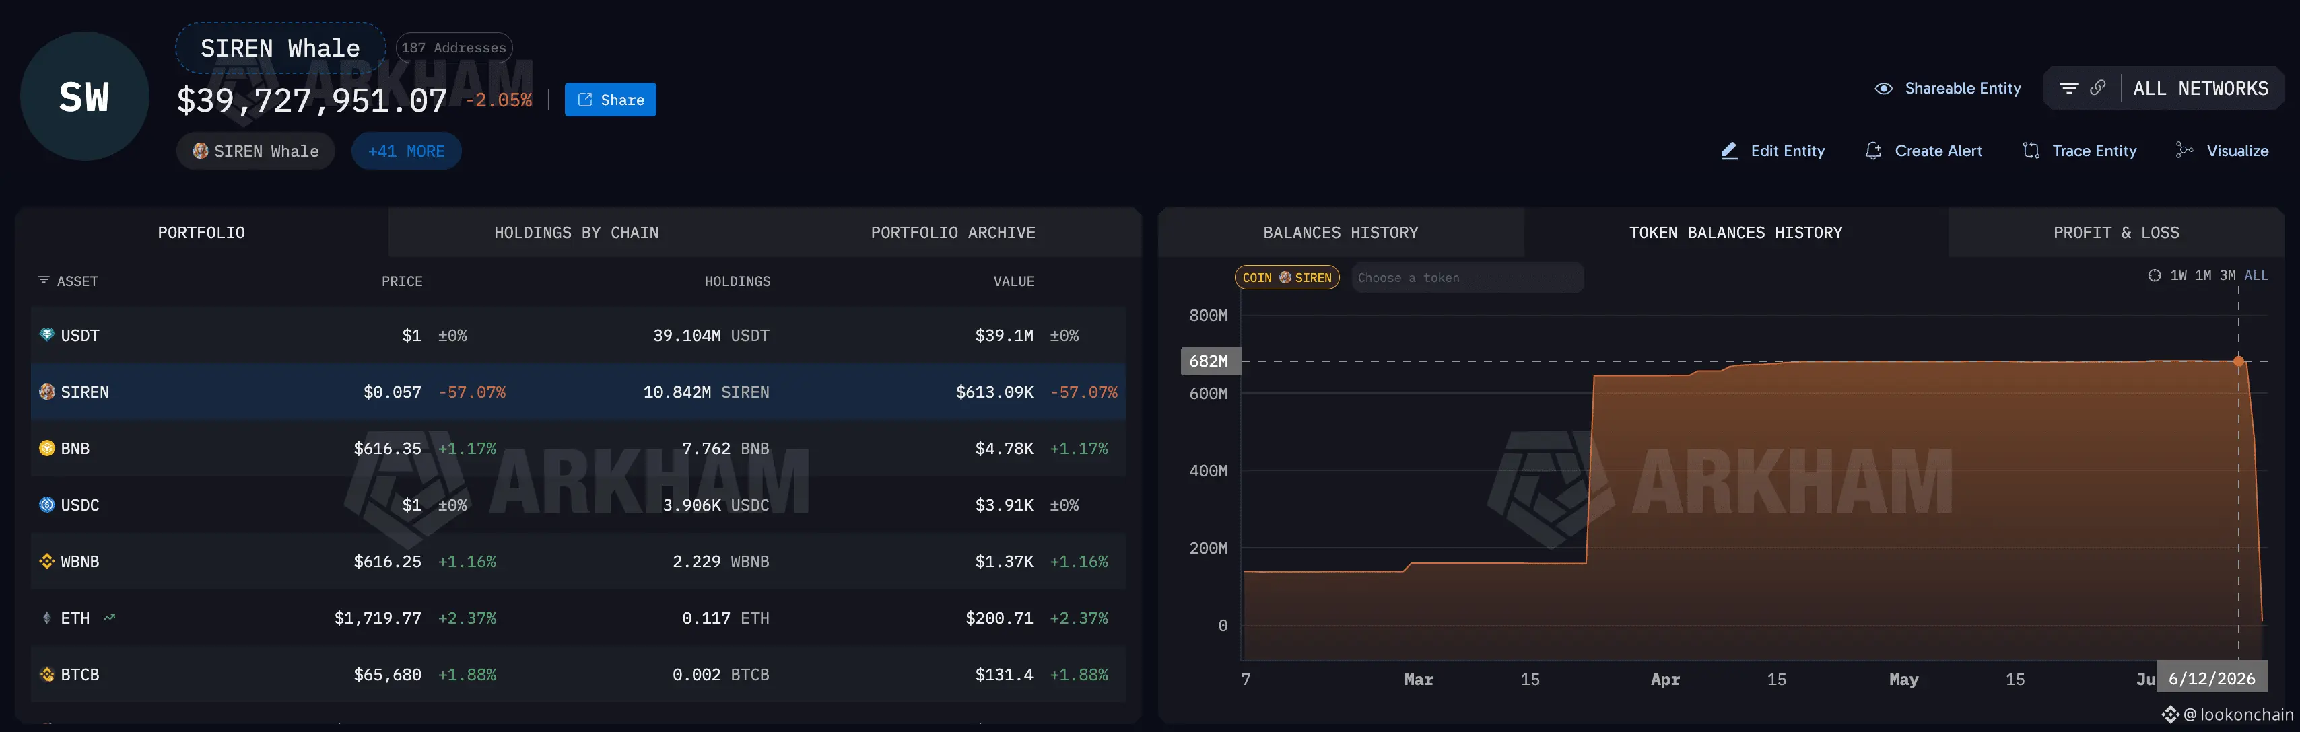
Task: Click the 2.229 WBNB holdings
Action: 720,562
